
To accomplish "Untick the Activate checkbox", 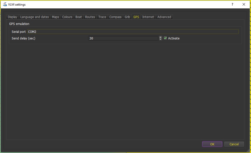I will pos(165,38).
